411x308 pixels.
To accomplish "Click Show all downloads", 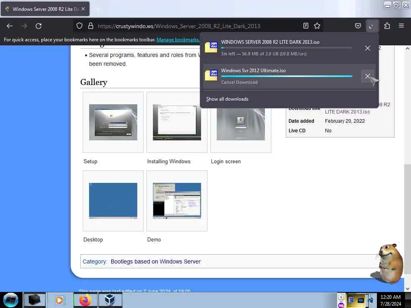I will 227,99.
